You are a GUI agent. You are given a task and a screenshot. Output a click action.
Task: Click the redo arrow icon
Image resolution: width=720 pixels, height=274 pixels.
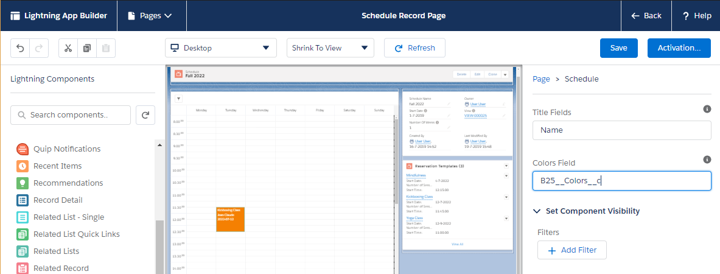click(38, 48)
